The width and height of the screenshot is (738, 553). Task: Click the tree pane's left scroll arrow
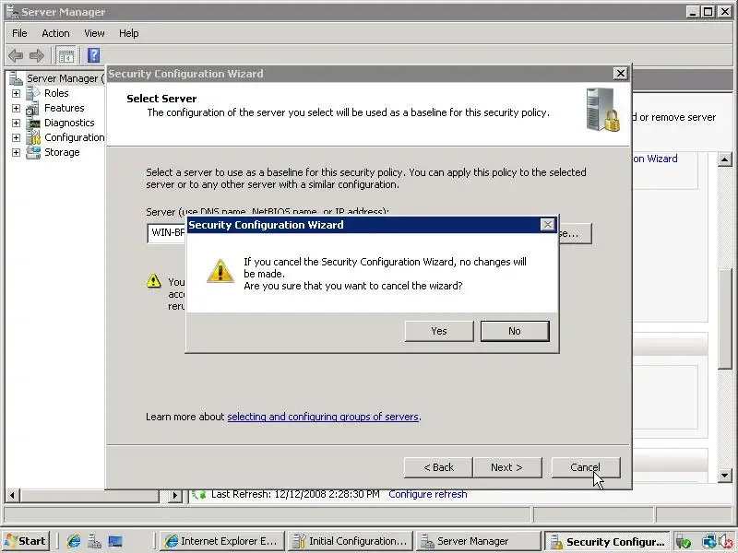coord(12,495)
